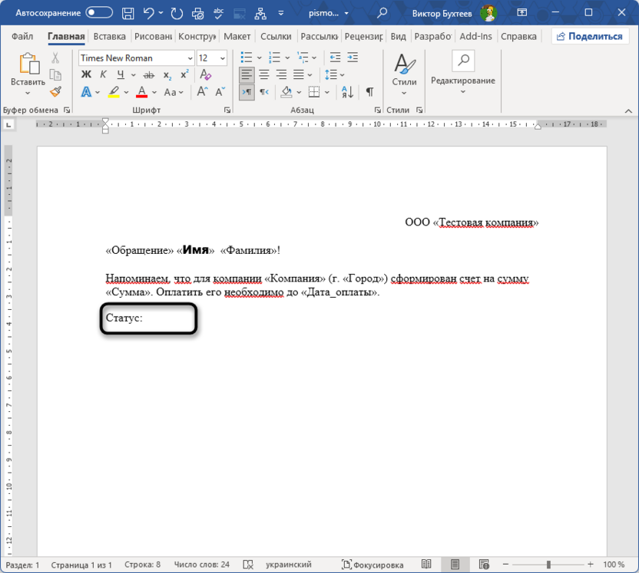Viewport: 639px width, 573px height.
Task: Copy selection with the copy icon
Action: pos(55,75)
